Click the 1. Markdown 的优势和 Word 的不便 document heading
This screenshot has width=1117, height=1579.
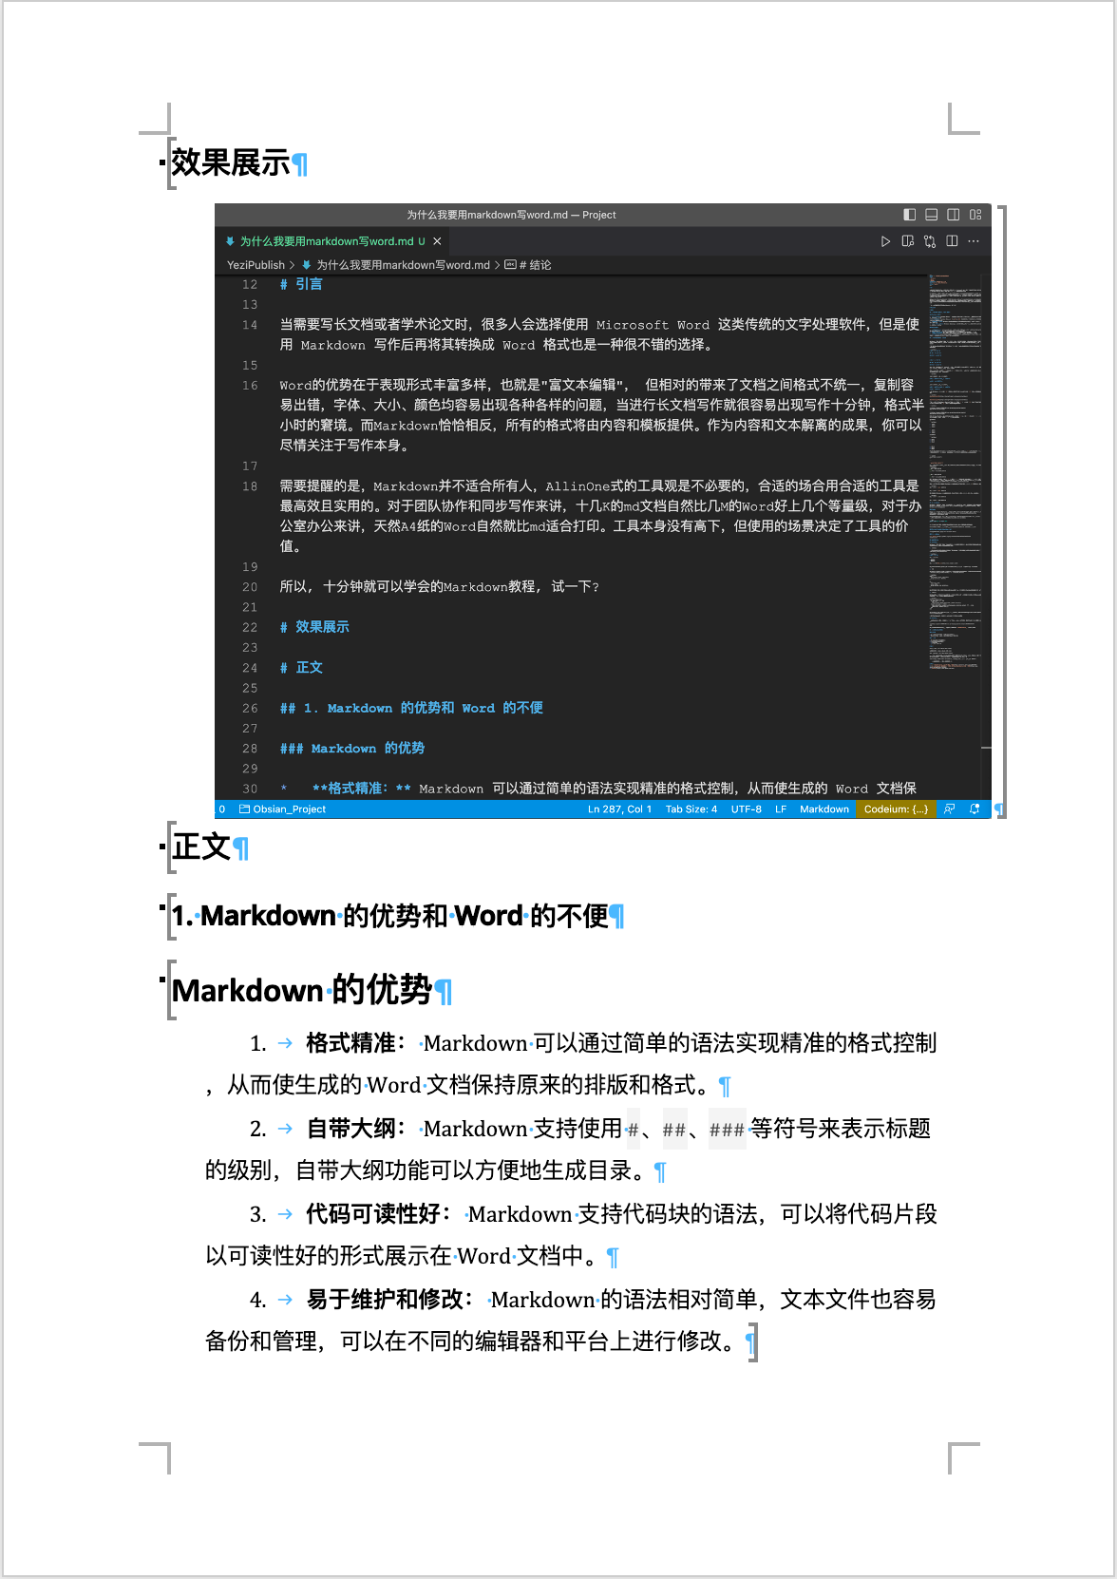[390, 916]
